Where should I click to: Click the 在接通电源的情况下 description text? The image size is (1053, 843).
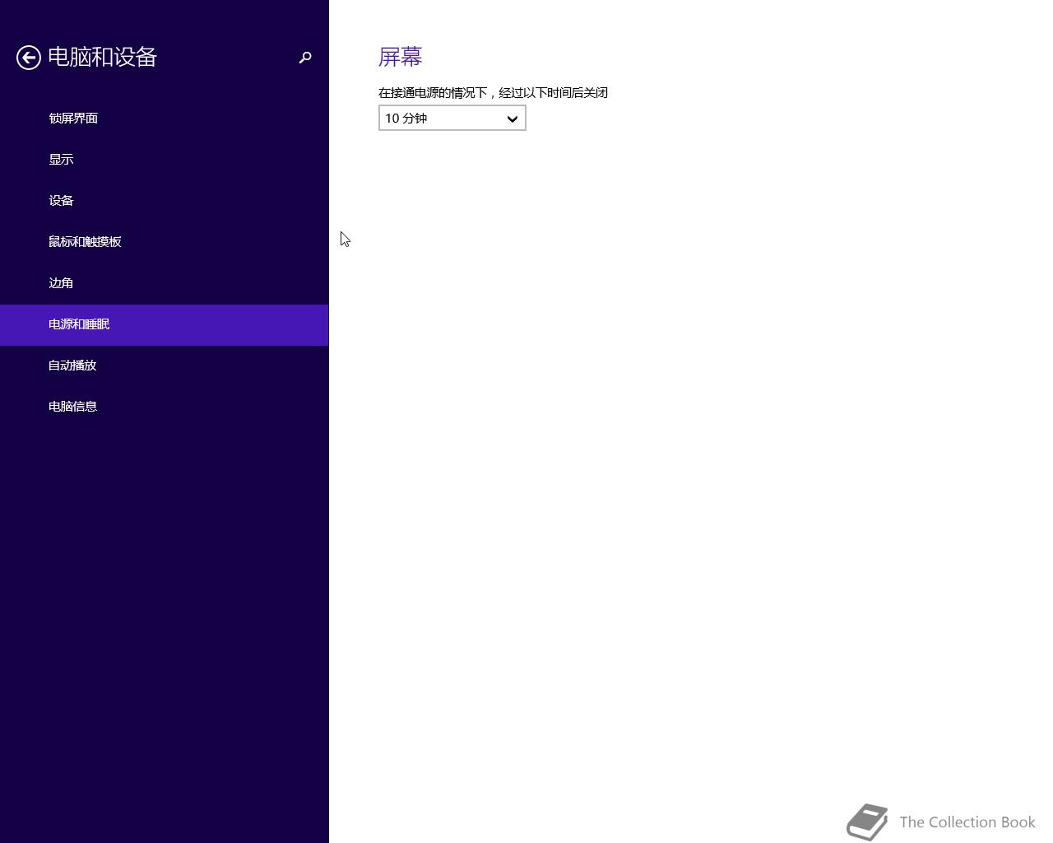(494, 93)
